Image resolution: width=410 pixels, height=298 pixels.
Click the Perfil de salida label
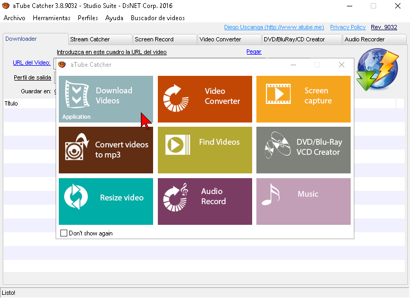(x=32, y=77)
